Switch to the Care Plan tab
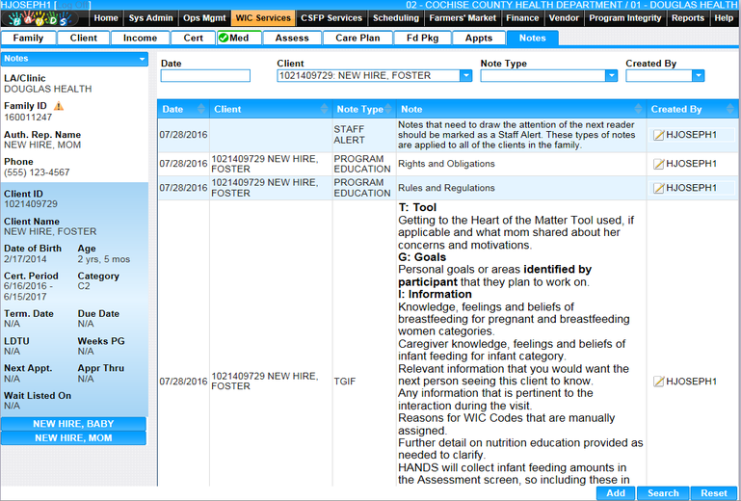Screen dimensions: 741x501 click(x=357, y=39)
